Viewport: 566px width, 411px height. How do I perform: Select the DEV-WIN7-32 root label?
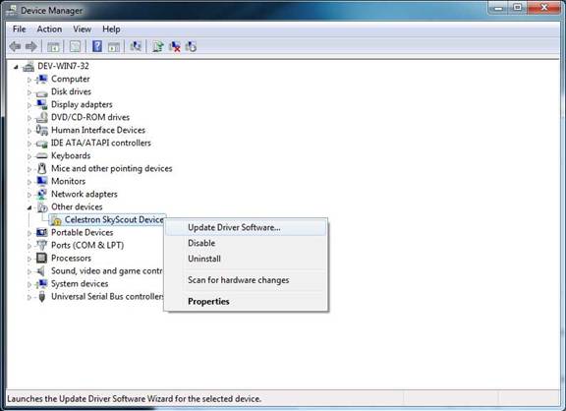[x=63, y=66]
